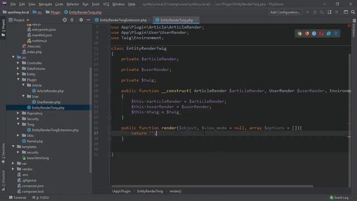Viewport: 357px width, 201px height.
Task: Open in Chrome browser icon
Action: point(300,33)
